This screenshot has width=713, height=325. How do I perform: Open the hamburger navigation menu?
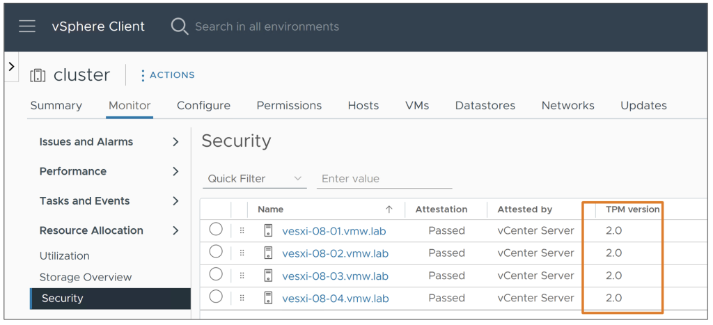tap(27, 26)
